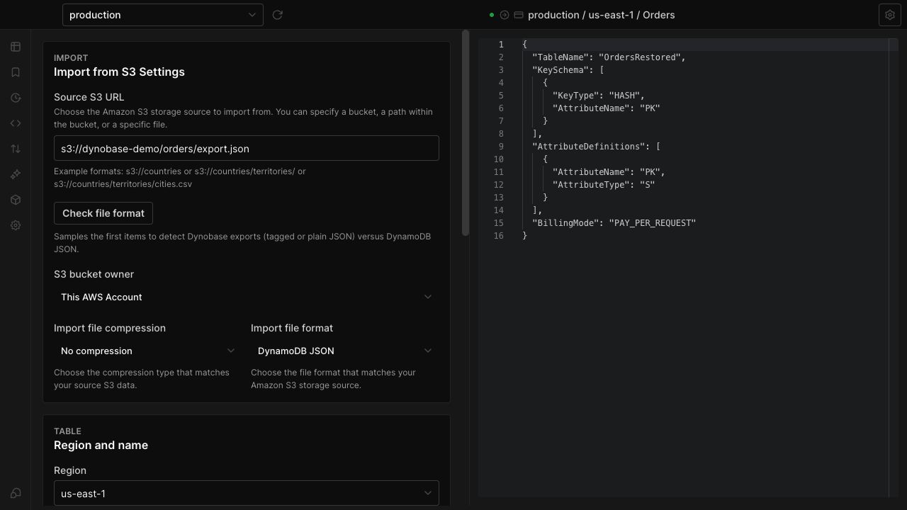Click the Source S3 URL label
This screenshot has height=510, width=907.
coord(89,97)
